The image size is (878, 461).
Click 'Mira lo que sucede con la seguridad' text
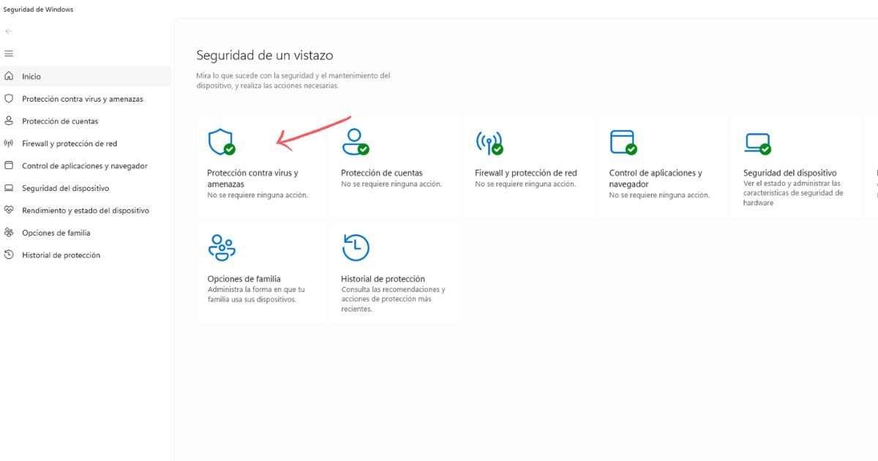click(293, 80)
